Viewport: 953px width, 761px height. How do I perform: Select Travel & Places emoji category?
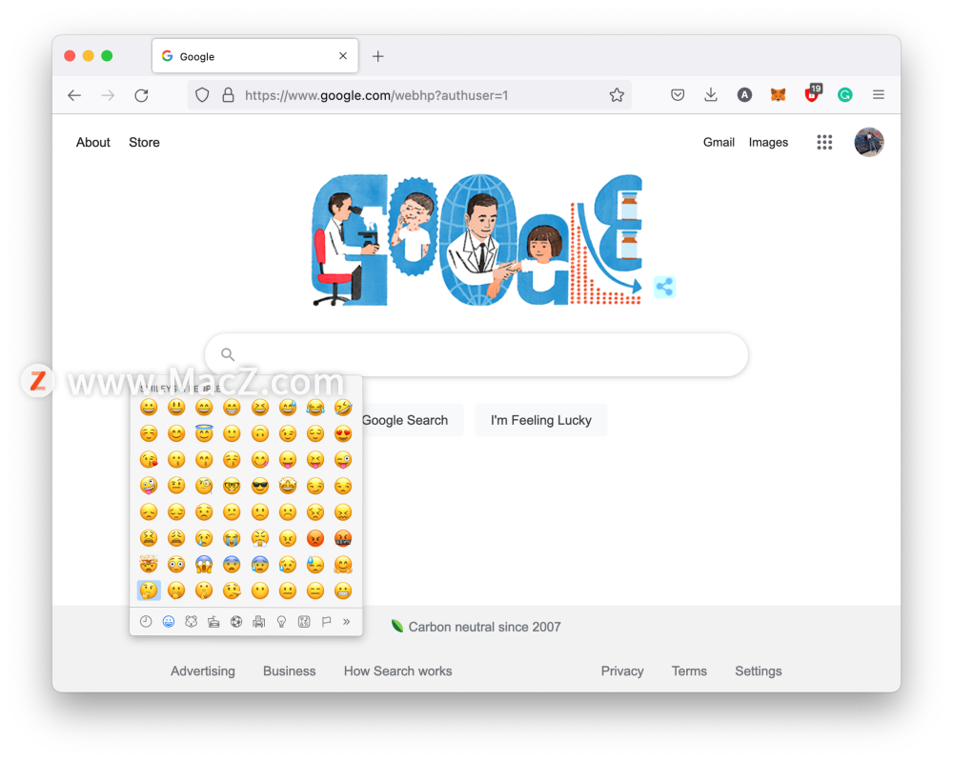[259, 621]
